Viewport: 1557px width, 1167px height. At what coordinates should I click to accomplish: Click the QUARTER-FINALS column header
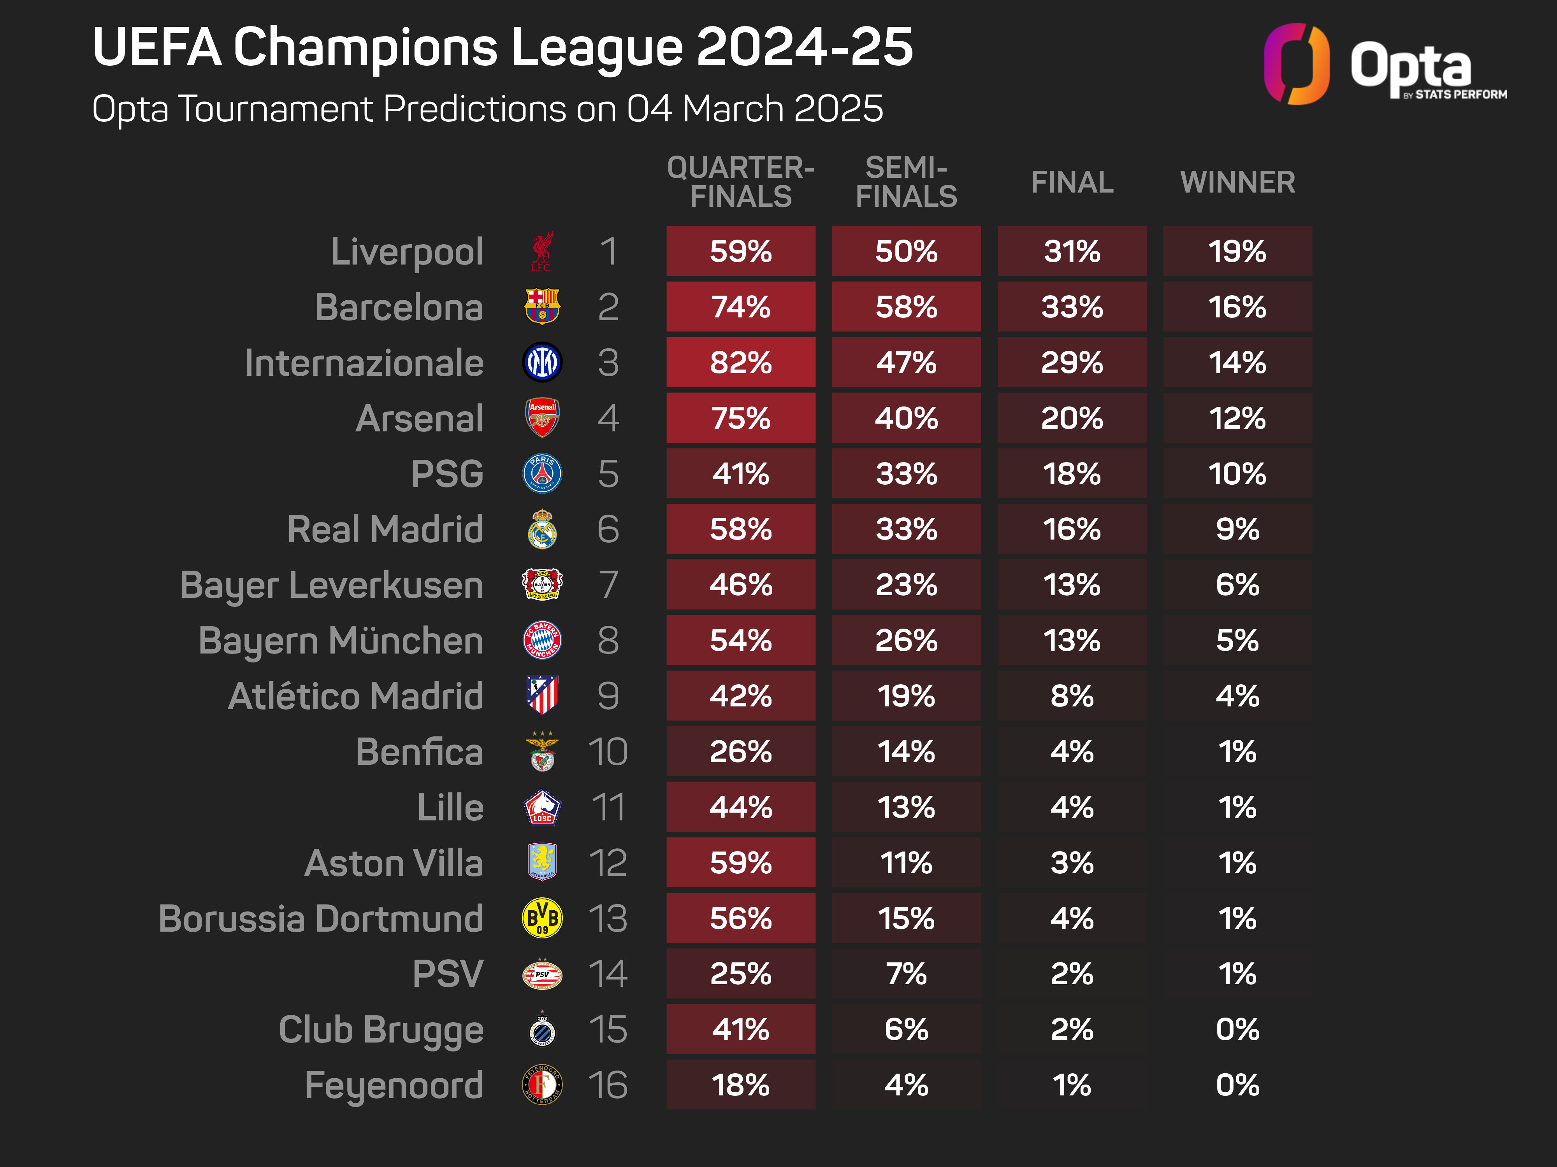740,182
